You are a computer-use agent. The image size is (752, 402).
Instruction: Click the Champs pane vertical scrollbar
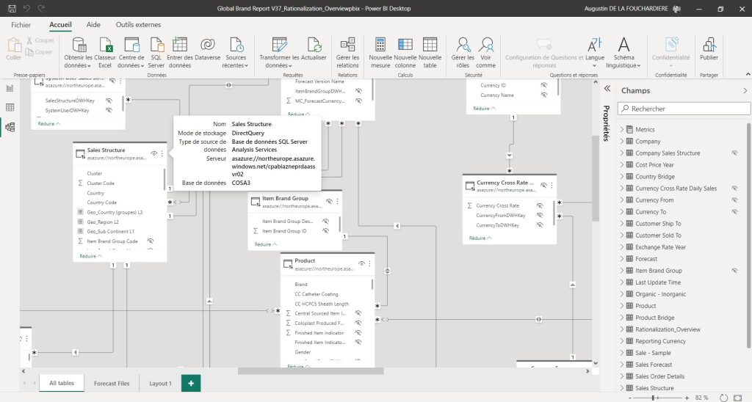tap(748, 235)
